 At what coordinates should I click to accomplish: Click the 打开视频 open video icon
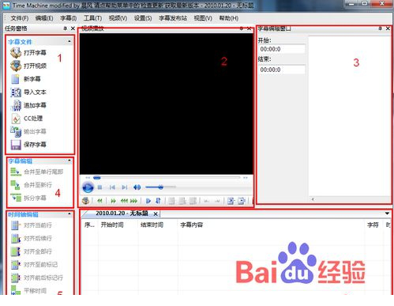pyautogui.click(x=16, y=66)
